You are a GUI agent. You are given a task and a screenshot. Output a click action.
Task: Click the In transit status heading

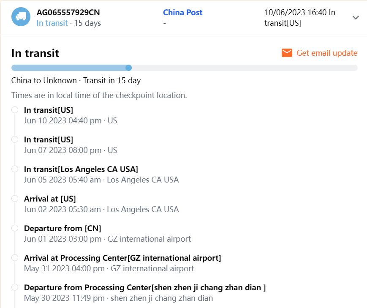coord(35,53)
